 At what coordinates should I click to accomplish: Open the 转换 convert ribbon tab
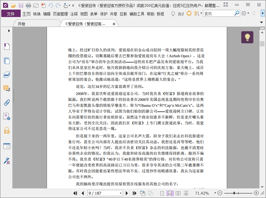point(37,14)
